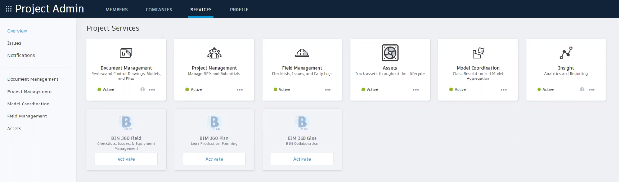Click the Project Management people icon

tap(214, 53)
